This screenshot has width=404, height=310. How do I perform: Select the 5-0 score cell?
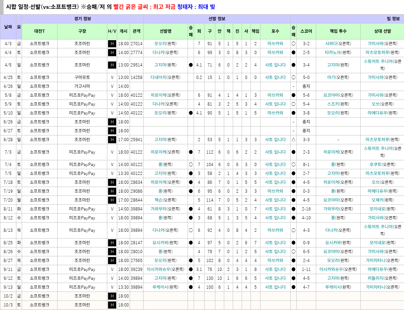306,77
